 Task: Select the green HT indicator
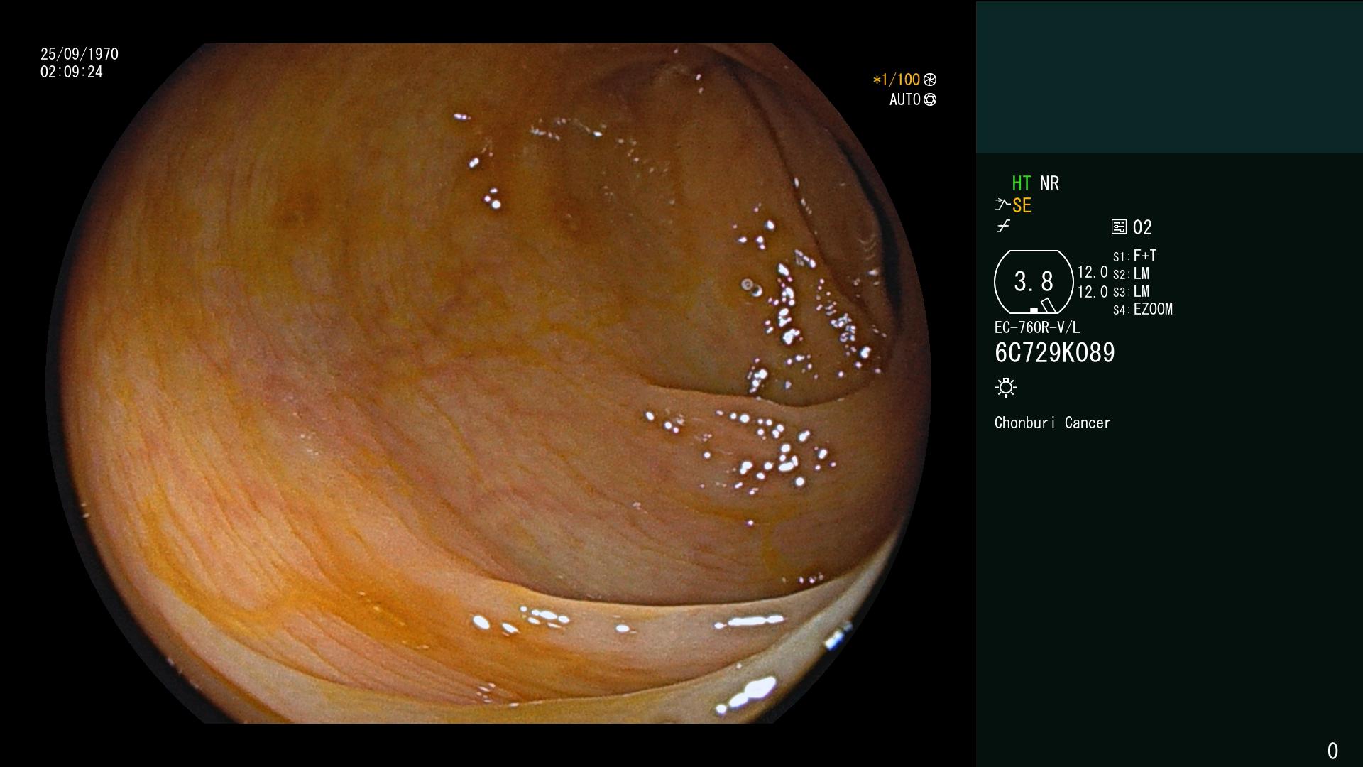click(1022, 183)
